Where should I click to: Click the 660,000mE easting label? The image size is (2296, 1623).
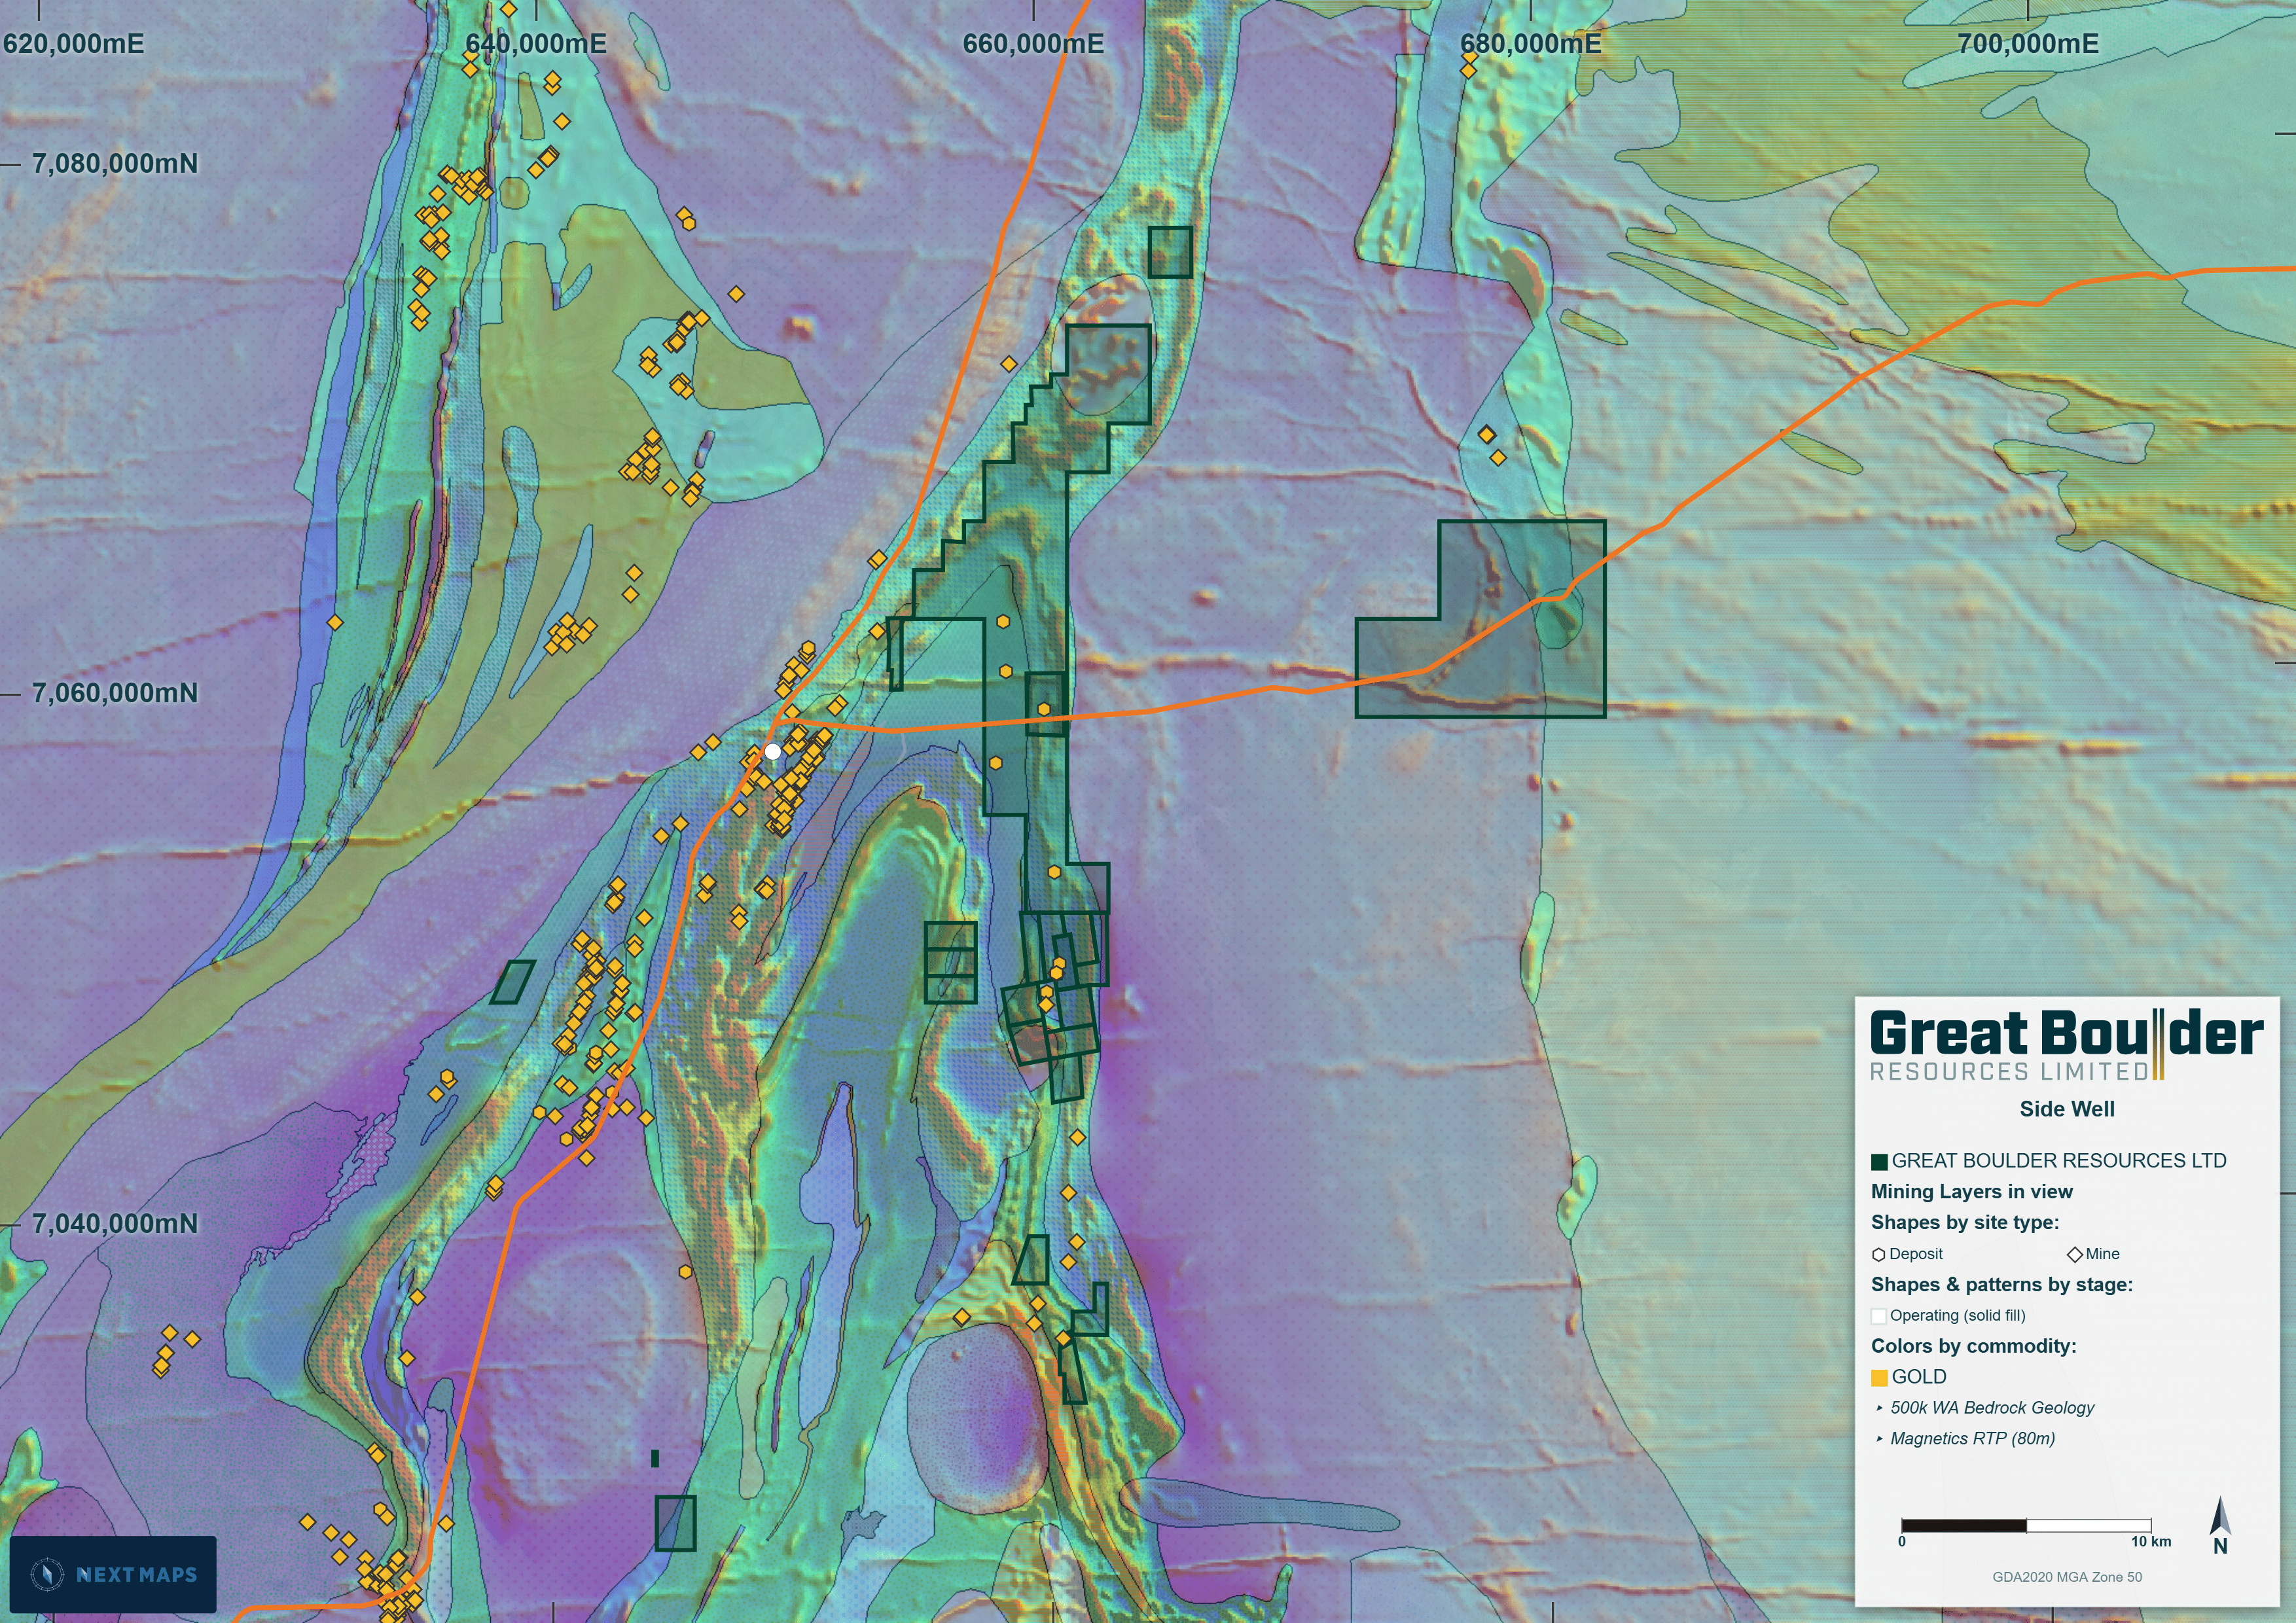click(1033, 44)
